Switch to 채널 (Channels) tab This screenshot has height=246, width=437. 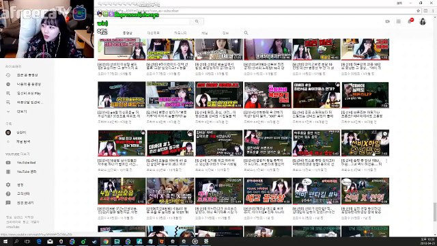point(205,33)
